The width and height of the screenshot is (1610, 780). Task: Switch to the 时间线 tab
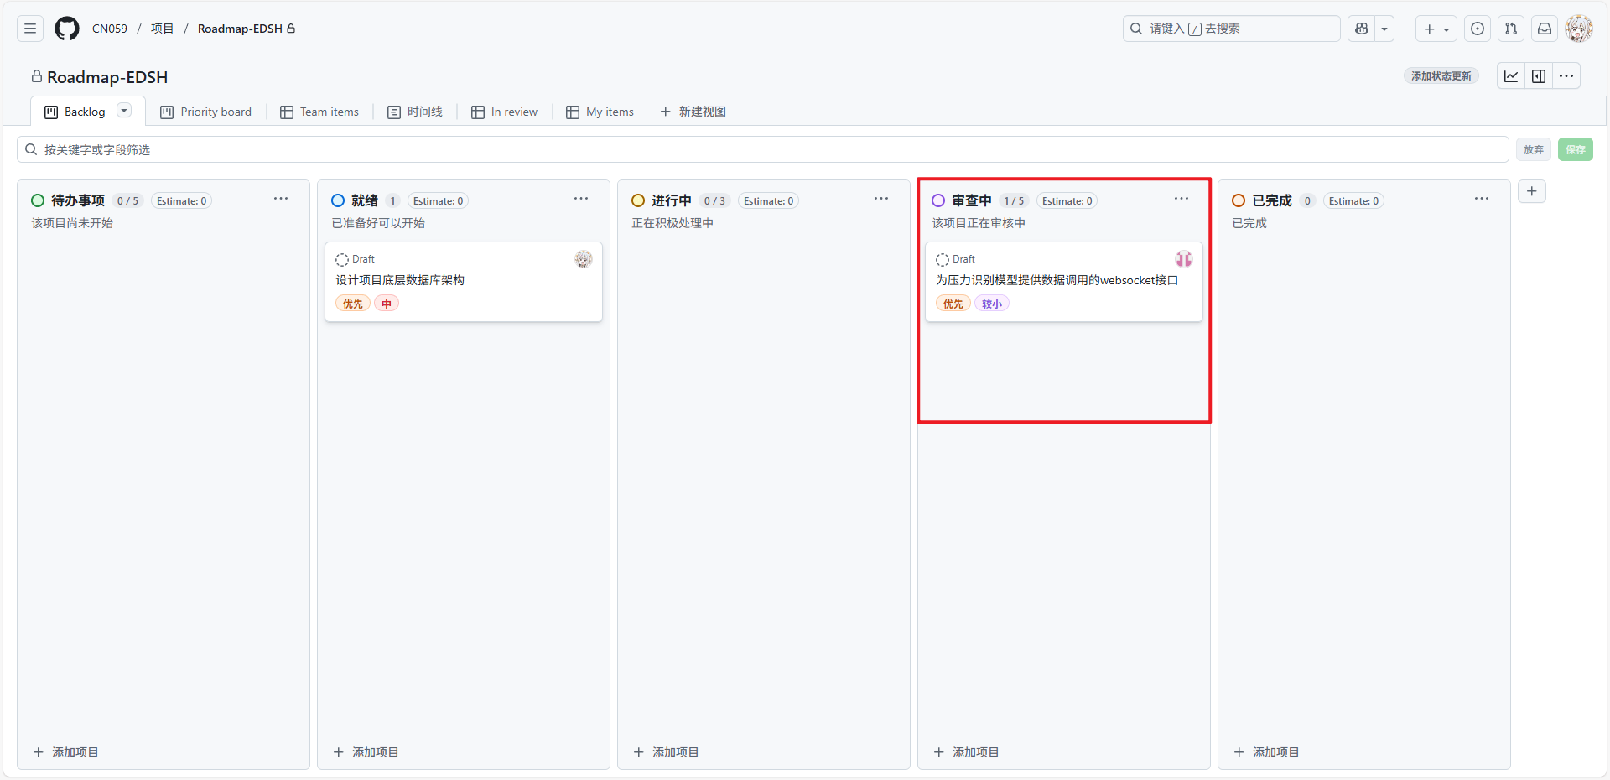point(415,112)
